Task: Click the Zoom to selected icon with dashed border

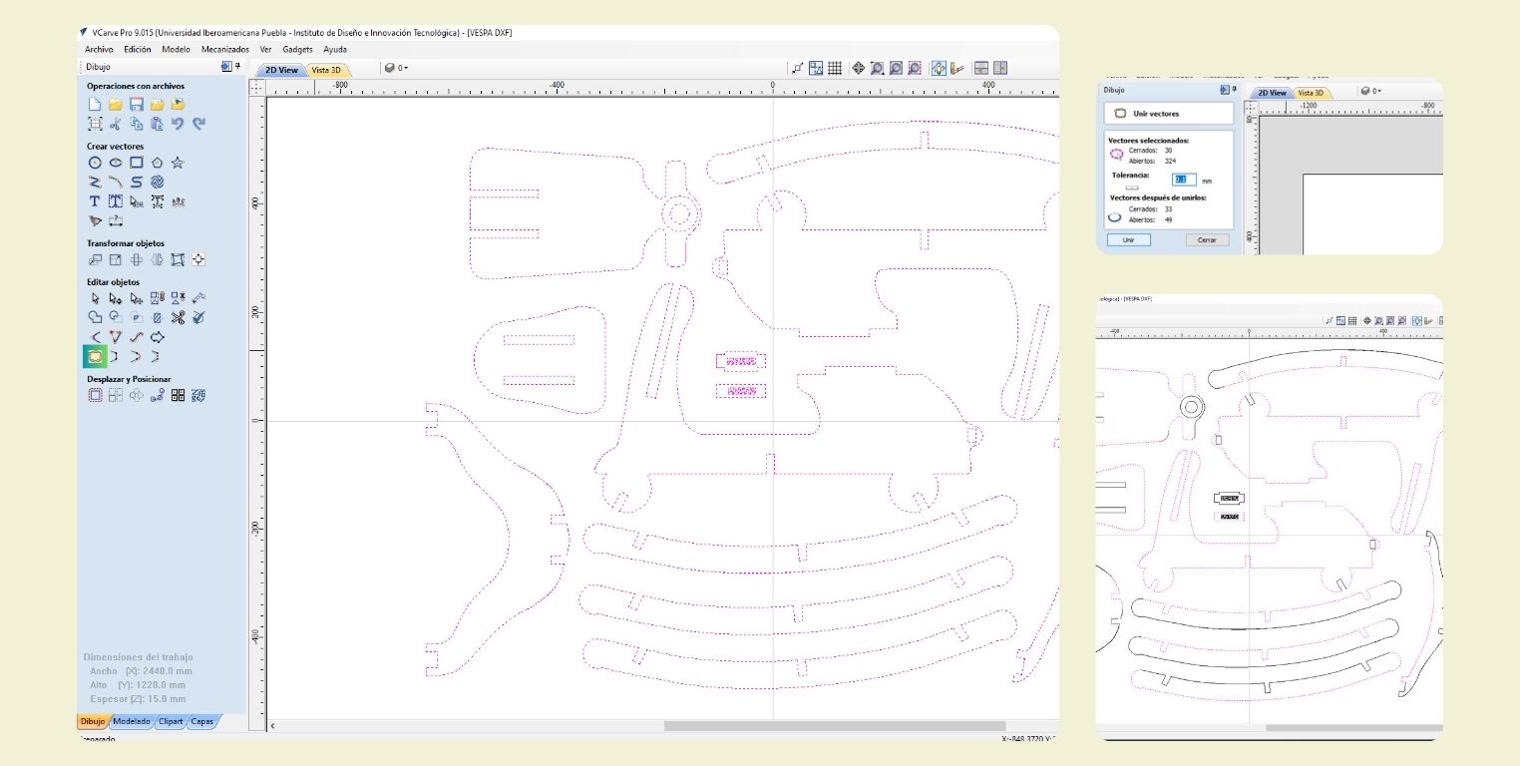Action: [915, 68]
